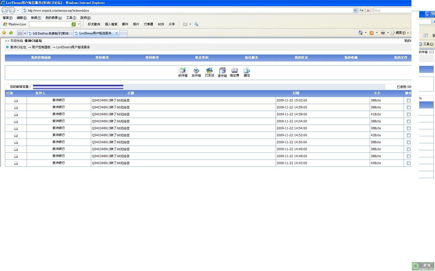Click the browser refresh icon
Image resolution: width=435 pixels, height=271 pixels.
[x=361, y=10]
